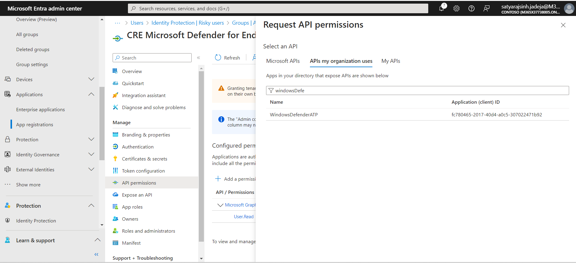The height and width of the screenshot is (263, 576).
Task: Expand the External Identities chevron
Action: pyautogui.click(x=91, y=169)
